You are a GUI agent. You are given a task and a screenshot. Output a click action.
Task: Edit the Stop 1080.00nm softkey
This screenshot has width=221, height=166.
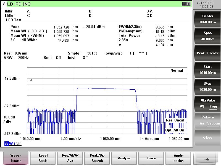coord(207,87)
